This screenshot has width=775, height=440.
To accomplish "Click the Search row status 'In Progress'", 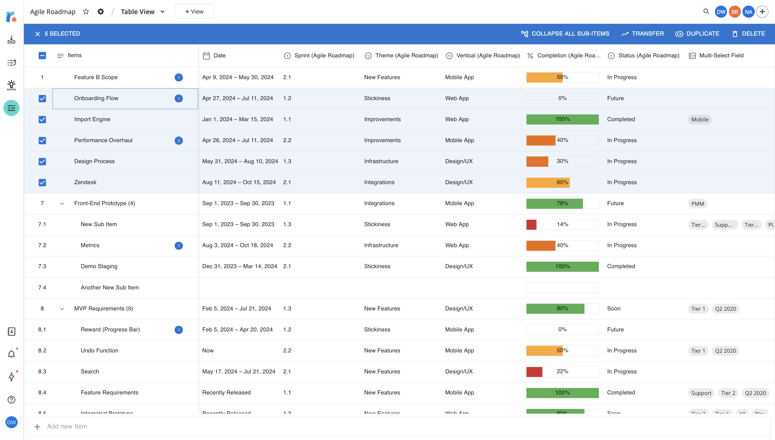I will [x=622, y=371].
